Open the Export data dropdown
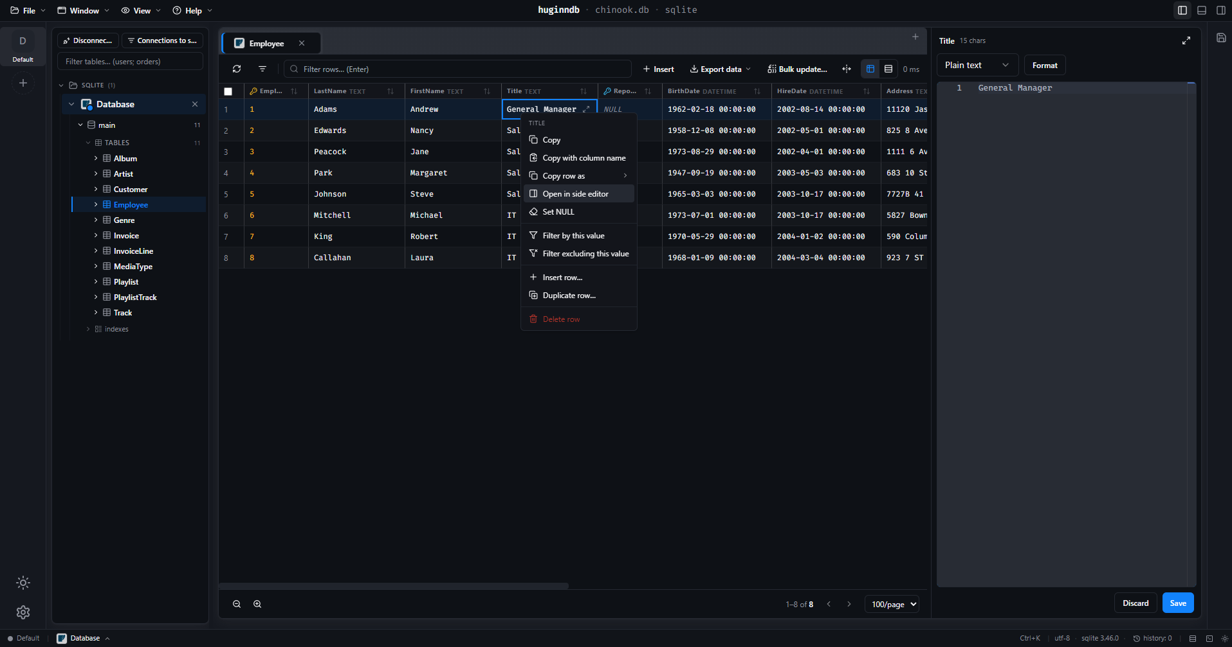Viewport: 1232px width, 647px height. 720,69
